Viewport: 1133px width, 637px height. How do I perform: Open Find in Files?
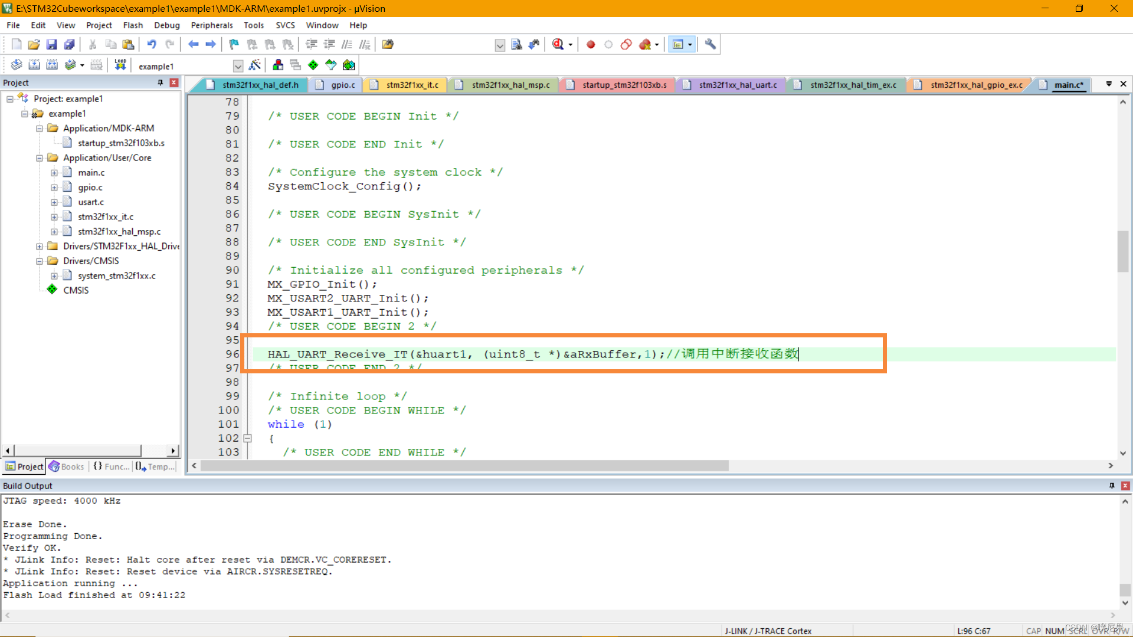387,44
